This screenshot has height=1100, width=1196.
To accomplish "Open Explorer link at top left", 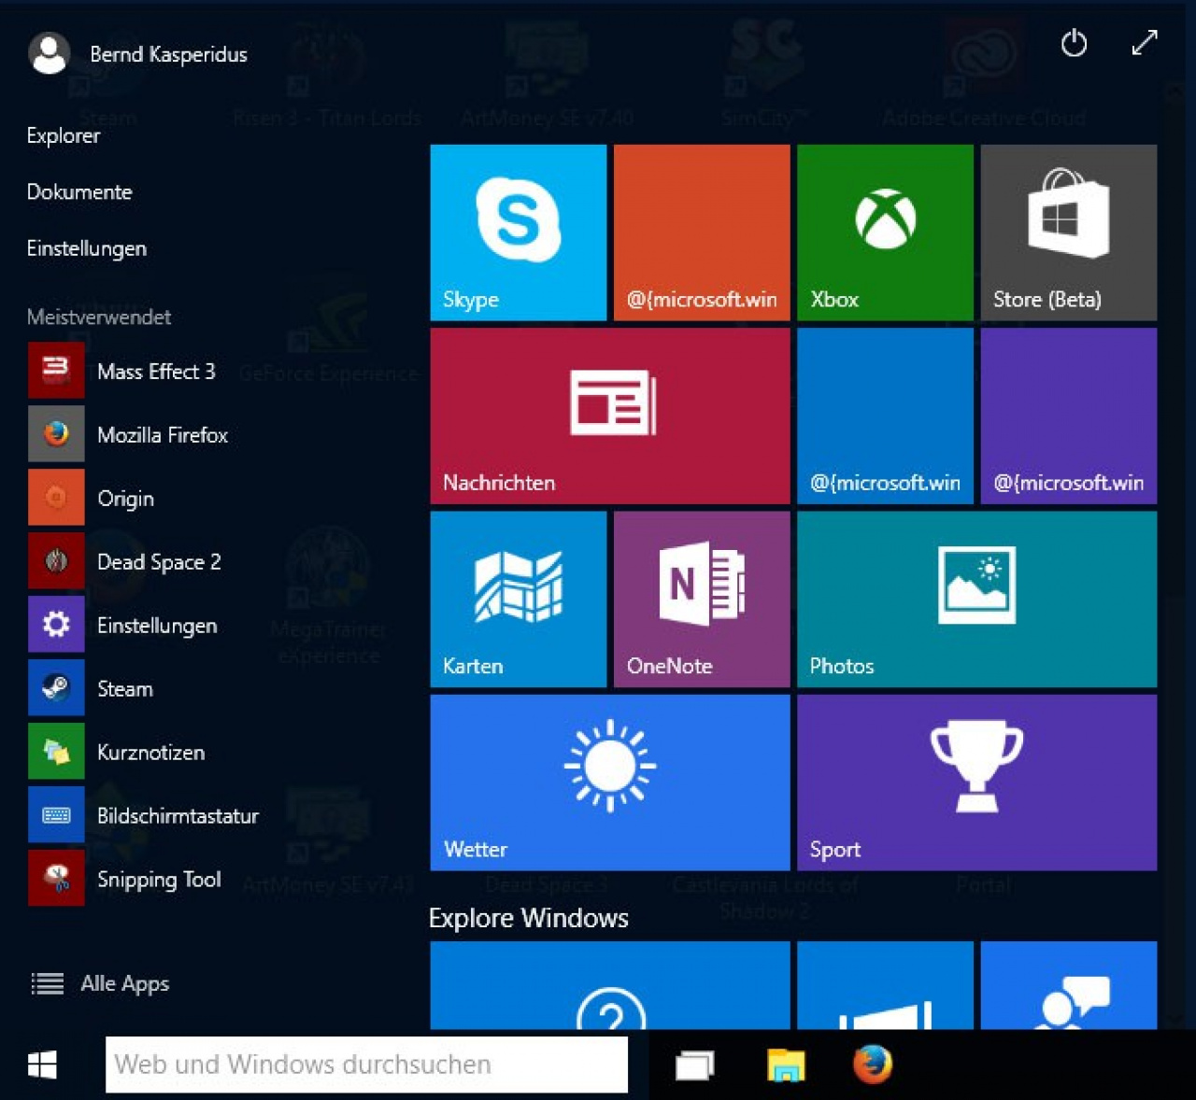I will (x=64, y=135).
